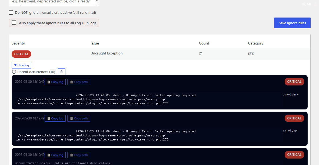
Task: Check 'Do NOT ignore if email alert' checkbox
Action: click(x=11, y=12)
